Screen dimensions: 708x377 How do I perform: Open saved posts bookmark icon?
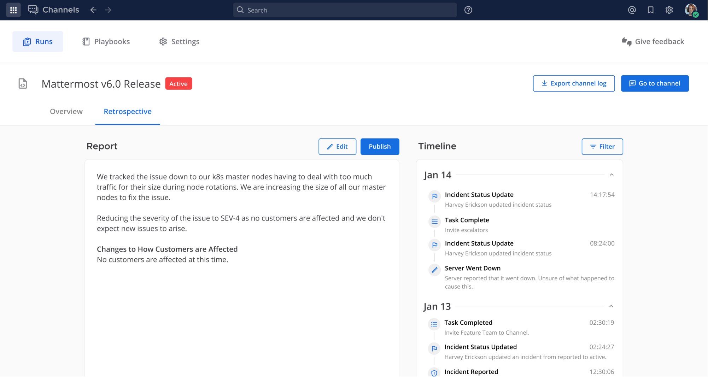point(650,10)
